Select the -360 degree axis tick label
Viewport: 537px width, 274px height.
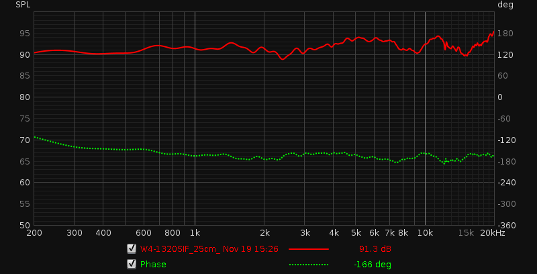[505, 226]
